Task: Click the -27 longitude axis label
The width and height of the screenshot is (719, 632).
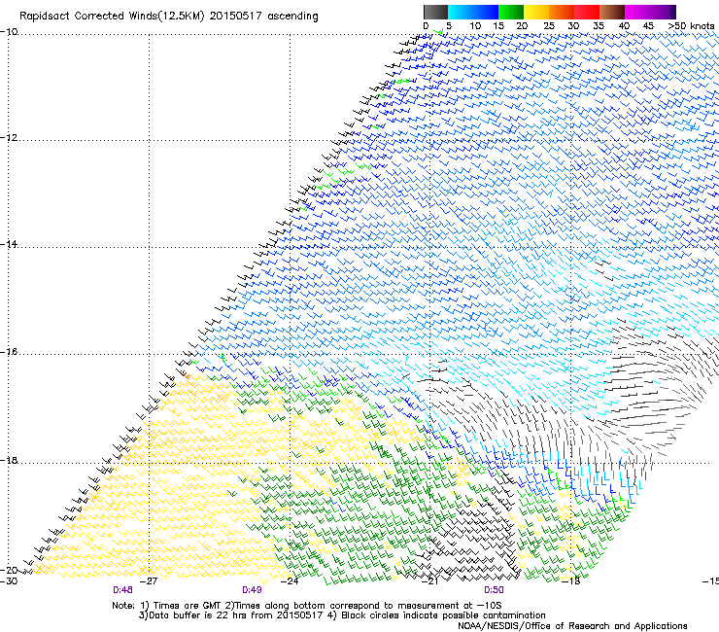Action: click(x=148, y=581)
